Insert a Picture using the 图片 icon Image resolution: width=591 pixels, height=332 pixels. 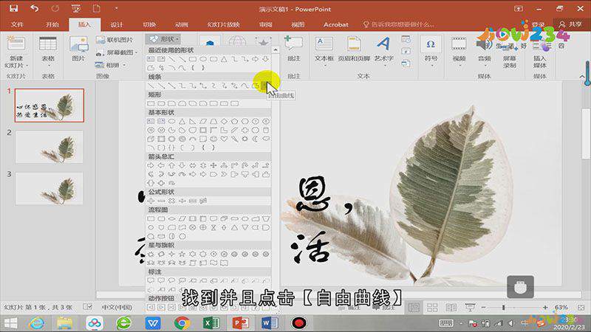pyautogui.click(x=79, y=49)
